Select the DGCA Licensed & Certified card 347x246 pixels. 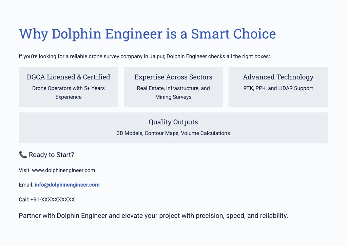click(69, 87)
